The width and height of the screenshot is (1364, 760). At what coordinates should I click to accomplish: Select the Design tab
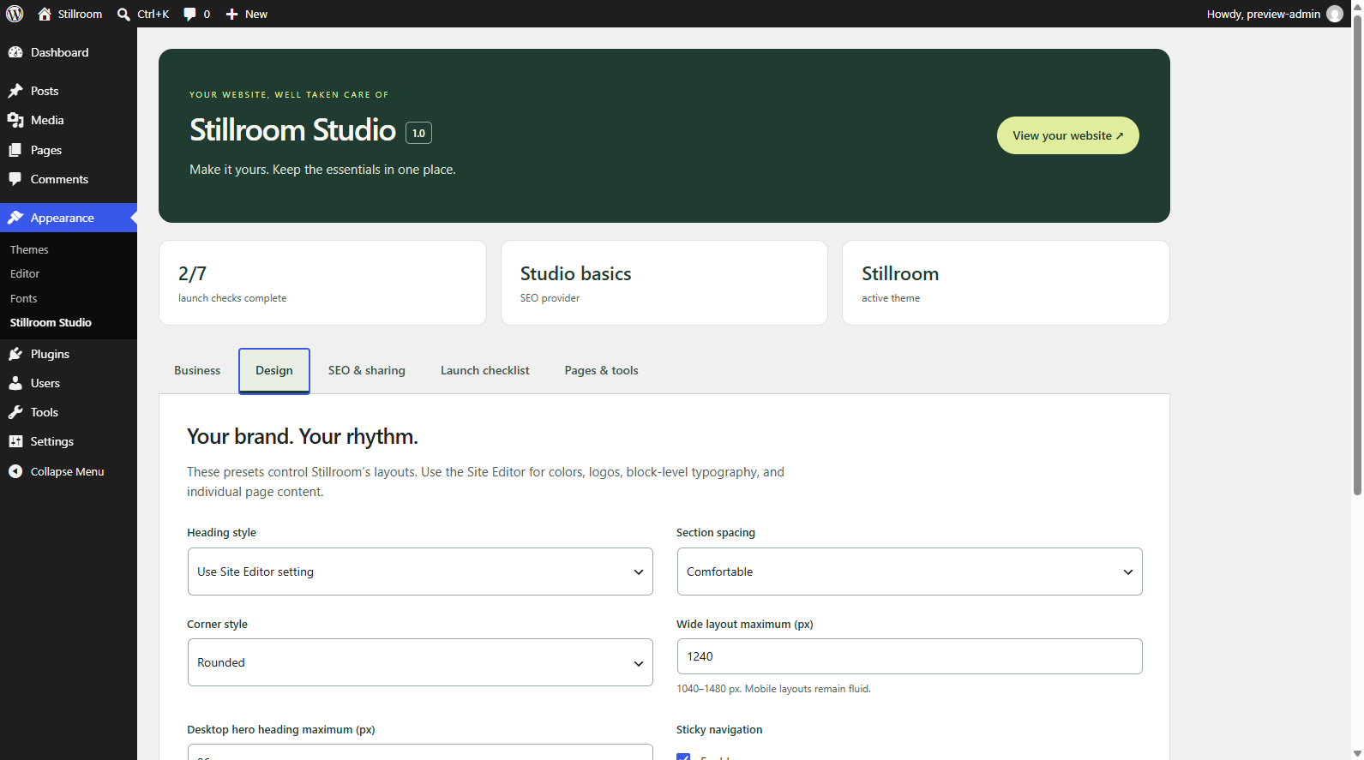pyautogui.click(x=274, y=370)
